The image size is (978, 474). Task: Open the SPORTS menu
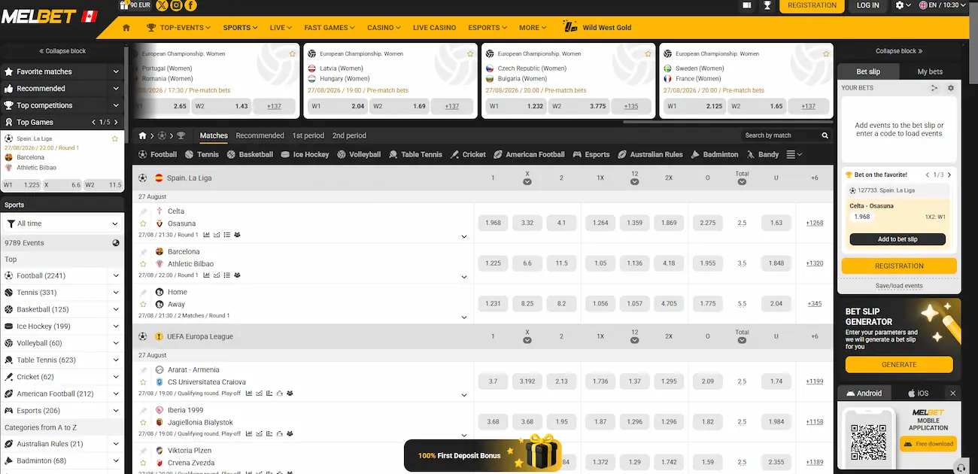click(240, 28)
